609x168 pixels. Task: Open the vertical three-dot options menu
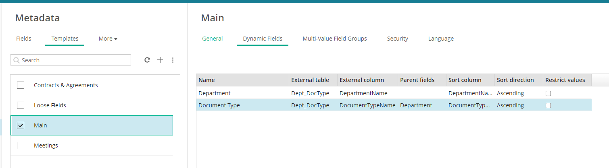coord(173,60)
